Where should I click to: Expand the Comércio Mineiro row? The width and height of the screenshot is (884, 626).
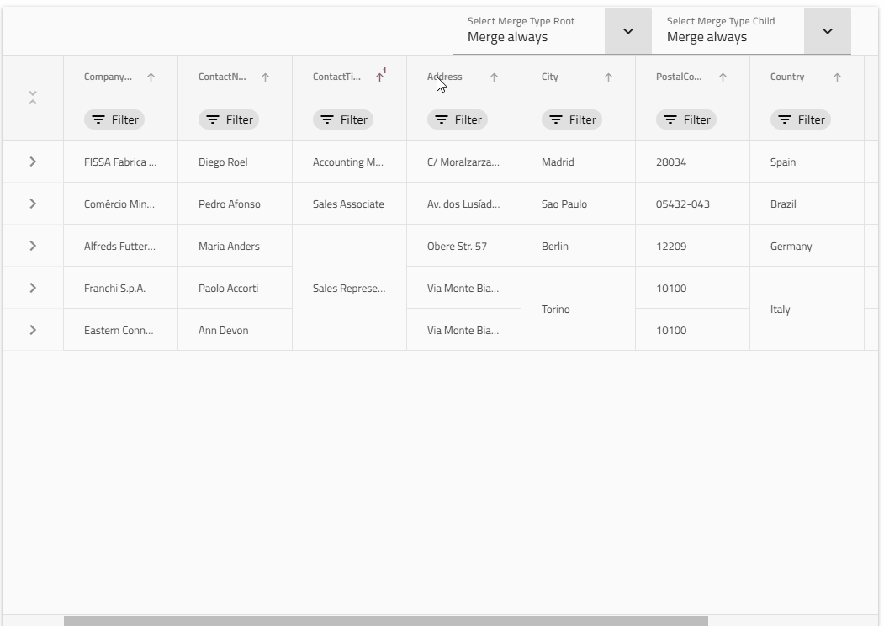33,204
